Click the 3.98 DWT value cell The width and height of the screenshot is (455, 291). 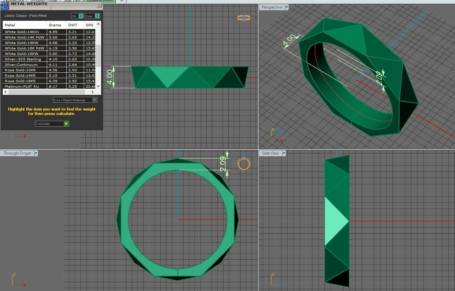(75, 48)
